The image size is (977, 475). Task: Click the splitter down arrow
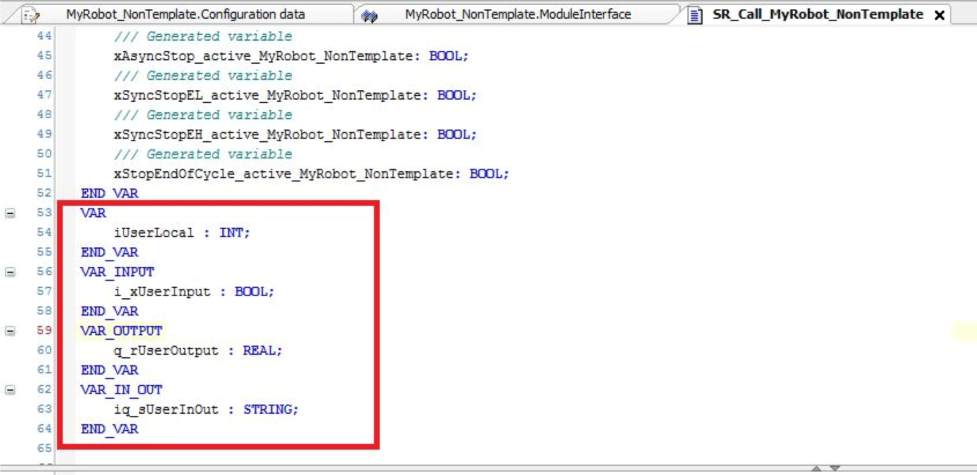(x=835, y=468)
